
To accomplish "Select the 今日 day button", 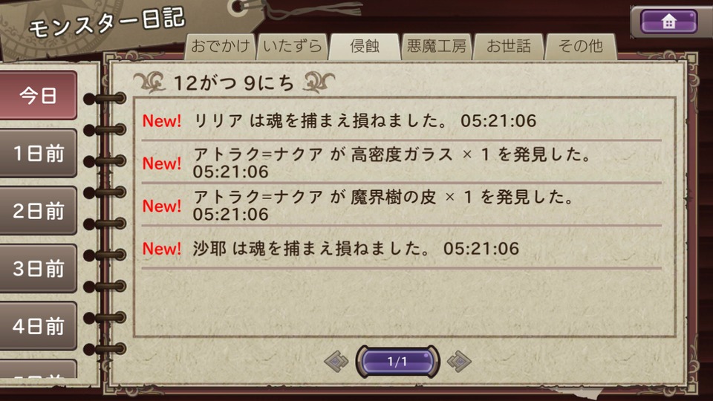I will (38, 96).
